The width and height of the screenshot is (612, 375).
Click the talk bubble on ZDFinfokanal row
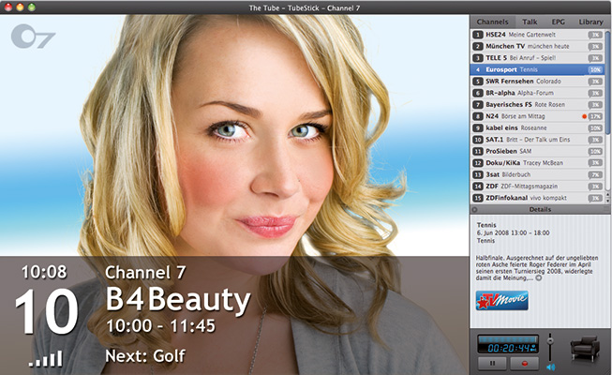(595, 198)
